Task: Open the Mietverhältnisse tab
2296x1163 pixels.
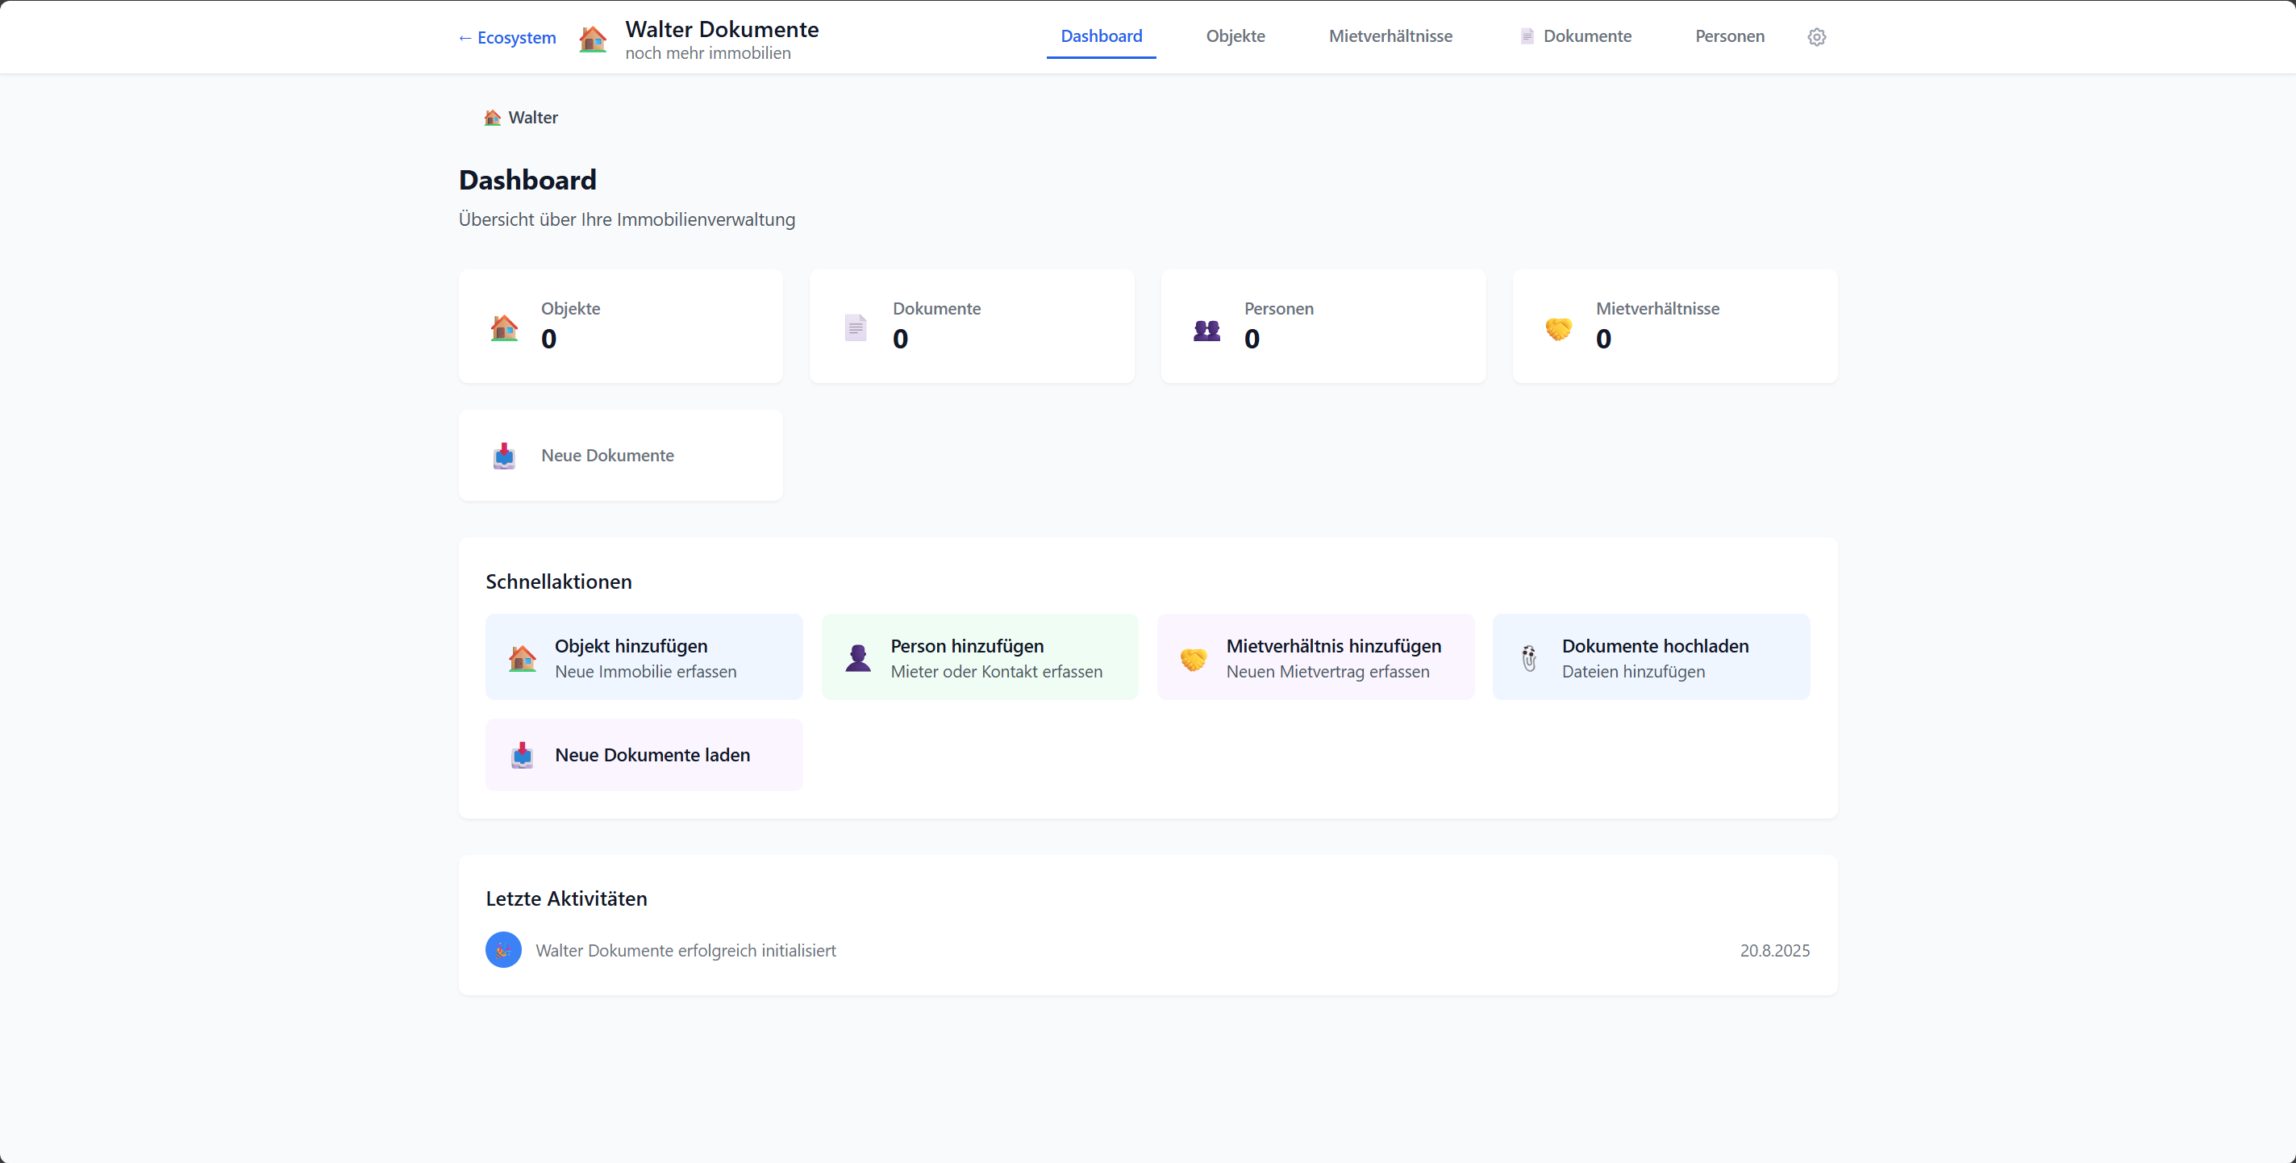Action: coord(1390,36)
